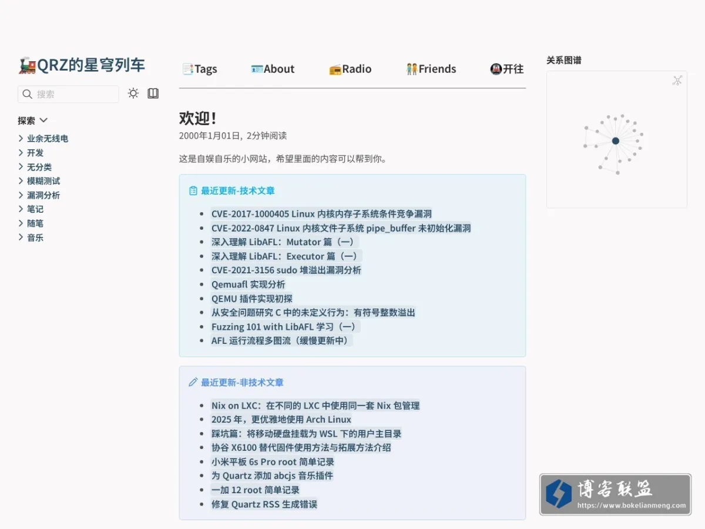Viewport: 705px width, 529px height.
Task: Open the About page
Action: tap(273, 69)
